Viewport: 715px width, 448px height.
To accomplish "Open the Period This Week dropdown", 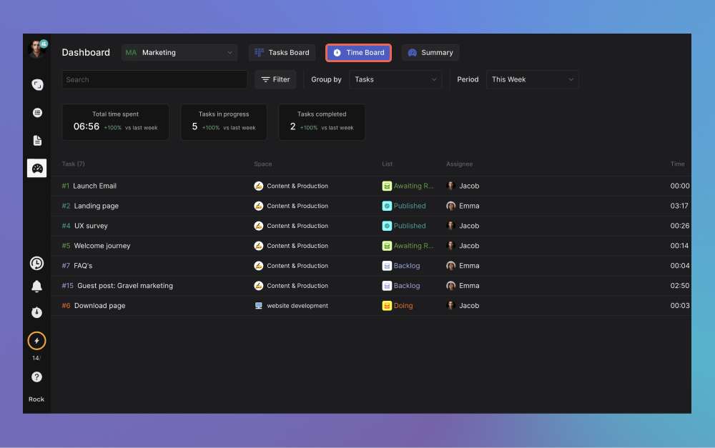I will pyautogui.click(x=533, y=79).
